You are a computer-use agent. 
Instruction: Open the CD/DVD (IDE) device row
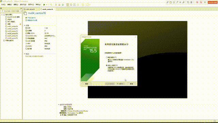point(40,36)
